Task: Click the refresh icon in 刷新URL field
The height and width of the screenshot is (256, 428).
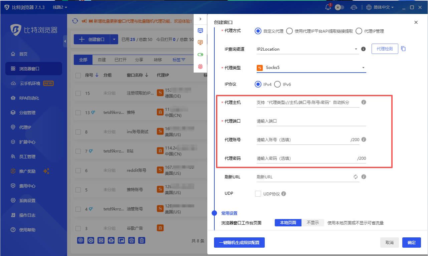Action: coord(356,177)
